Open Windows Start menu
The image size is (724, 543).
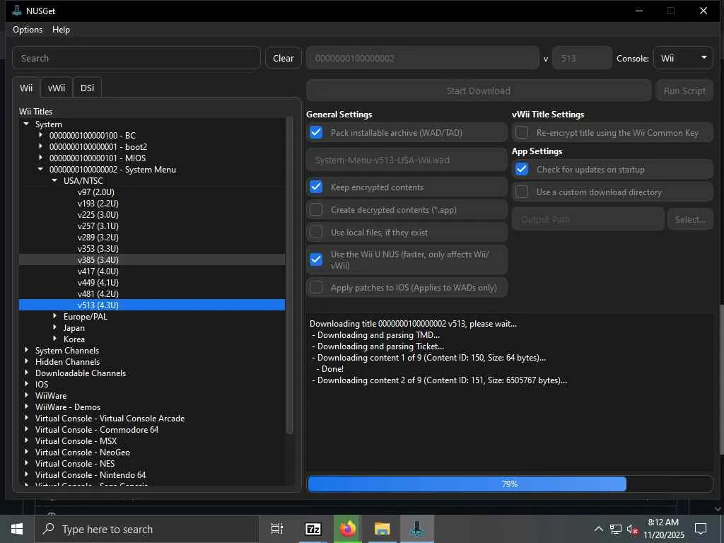(17, 529)
